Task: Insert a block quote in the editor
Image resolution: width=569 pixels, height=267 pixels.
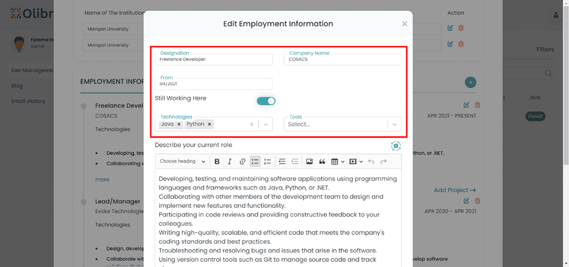Action: tap(322, 161)
